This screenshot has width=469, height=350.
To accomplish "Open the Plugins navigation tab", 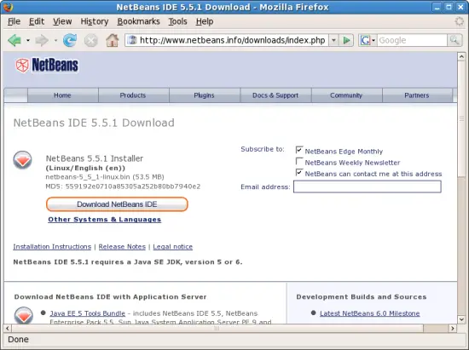I will 204,95.
